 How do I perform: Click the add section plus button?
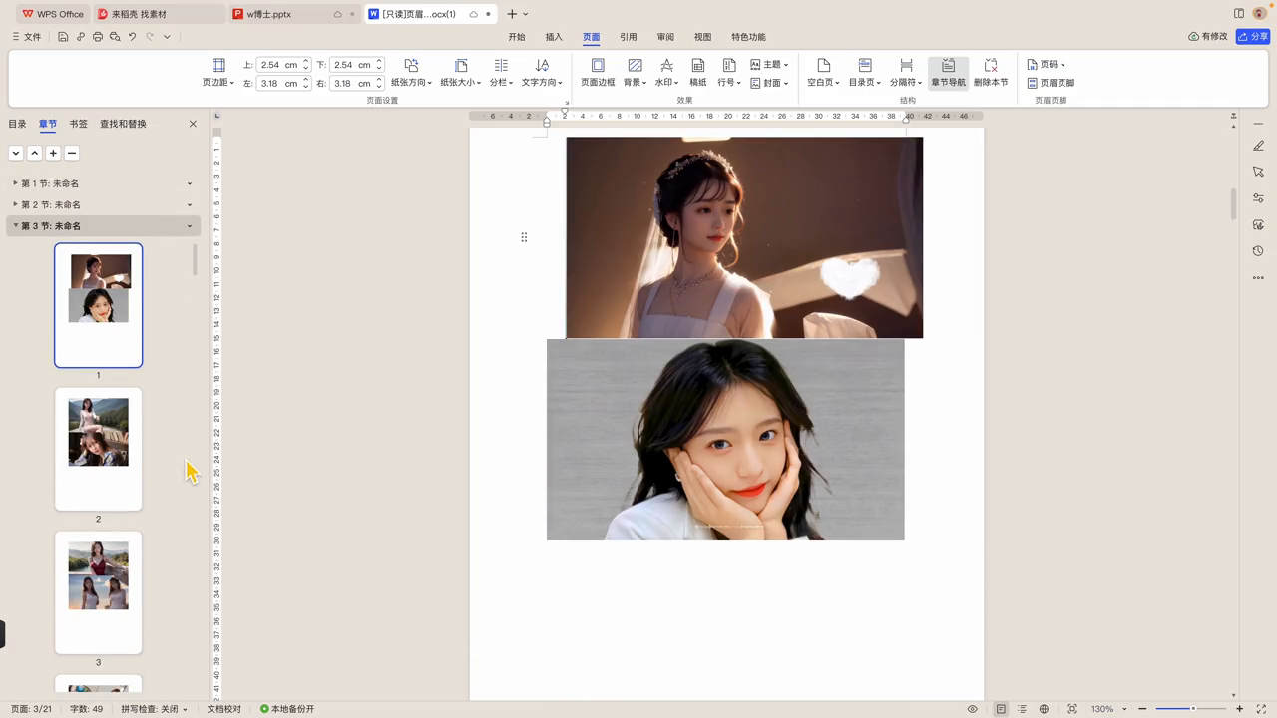[54, 153]
